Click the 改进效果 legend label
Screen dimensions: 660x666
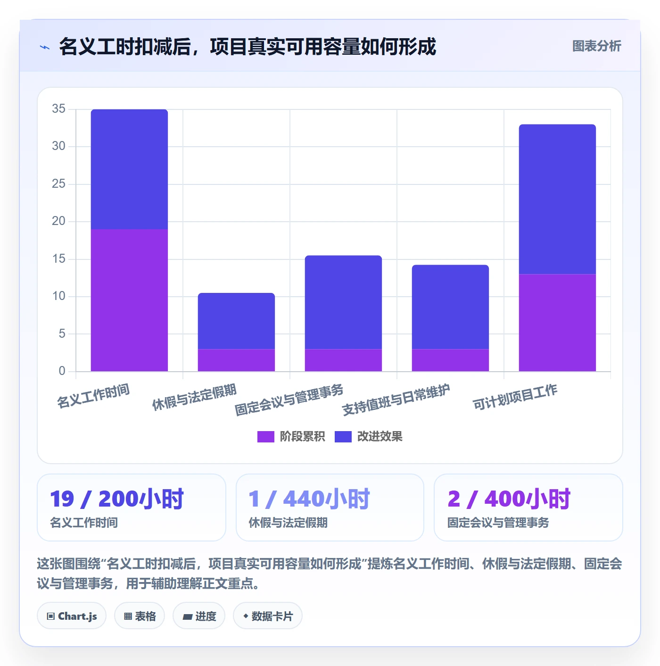[x=379, y=437]
